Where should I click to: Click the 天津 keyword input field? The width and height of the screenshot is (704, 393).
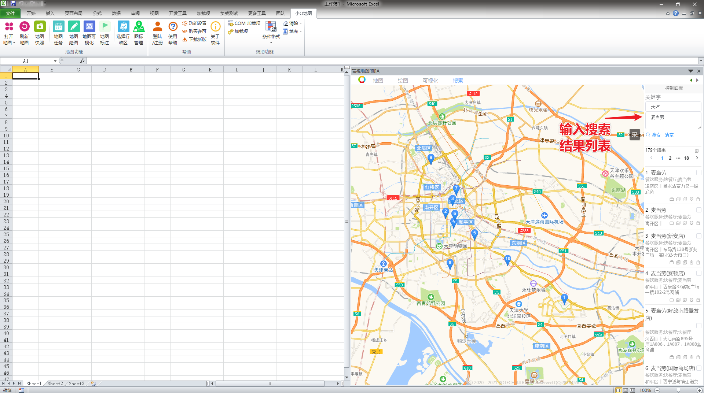point(673,107)
